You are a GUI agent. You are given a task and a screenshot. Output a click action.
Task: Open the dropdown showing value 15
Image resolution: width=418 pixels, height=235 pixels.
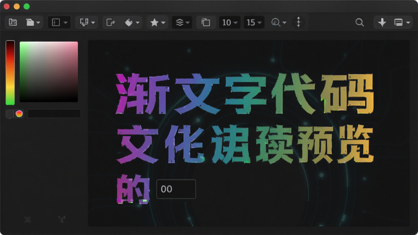254,22
